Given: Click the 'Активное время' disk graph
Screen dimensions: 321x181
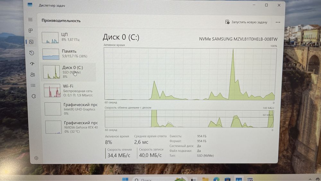Looking at the screenshot, I should pyautogui.click(x=190, y=74).
